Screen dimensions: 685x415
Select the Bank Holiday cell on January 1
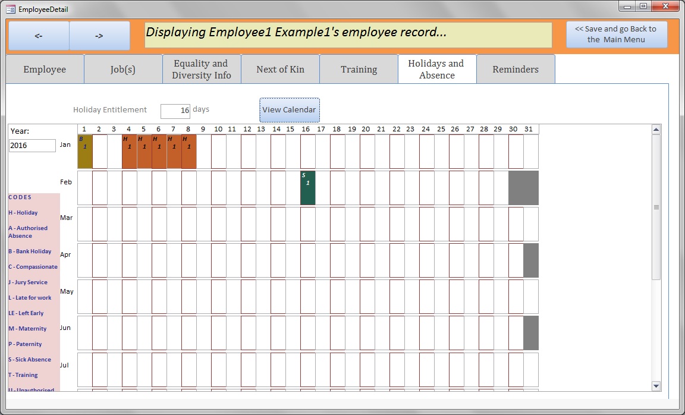click(85, 152)
